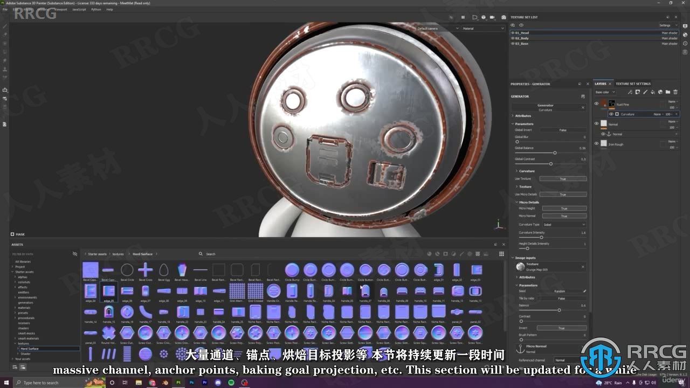
Task: Click the random seed dice icon
Action: tap(584, 291)
